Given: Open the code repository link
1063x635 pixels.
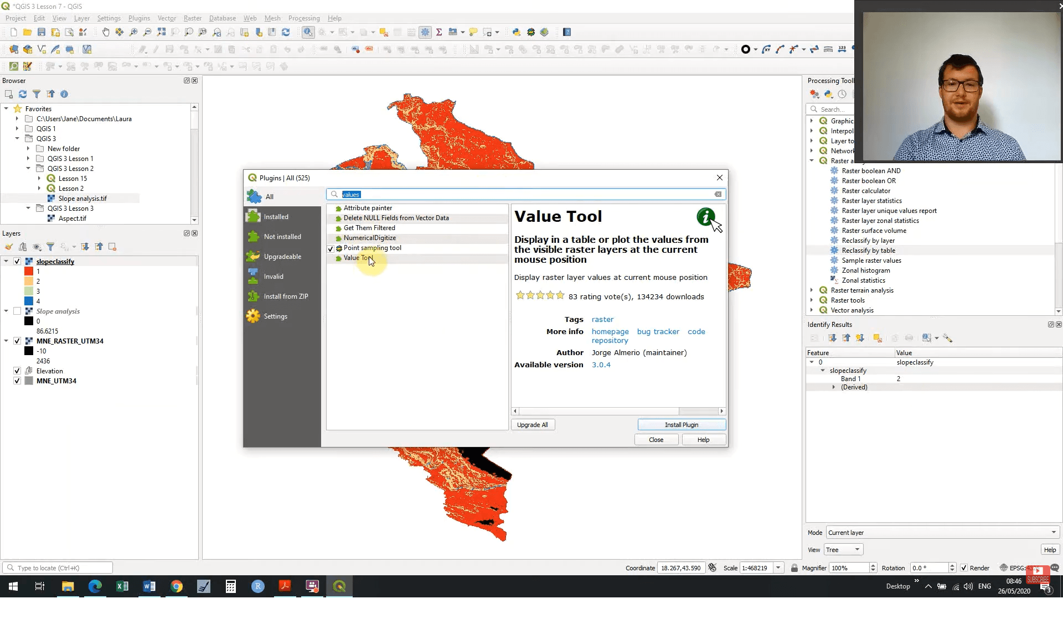Looking at the screenshot, I should [x=648, y=336].
